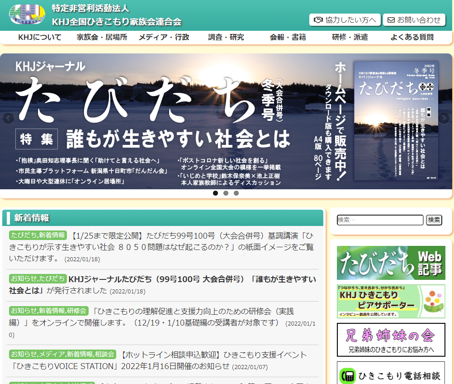Image resolution: width=454 pixels, height=384 pixels.
Task: Click the (2022/01/07) date text
Action: click(250, 367)
